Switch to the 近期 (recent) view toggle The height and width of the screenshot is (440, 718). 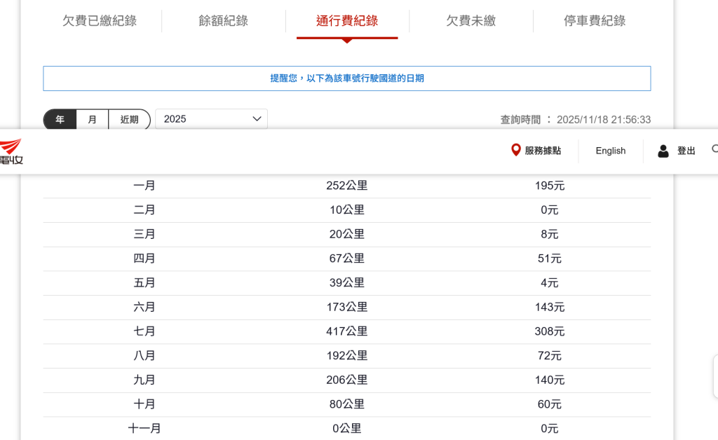click(129, 120)
